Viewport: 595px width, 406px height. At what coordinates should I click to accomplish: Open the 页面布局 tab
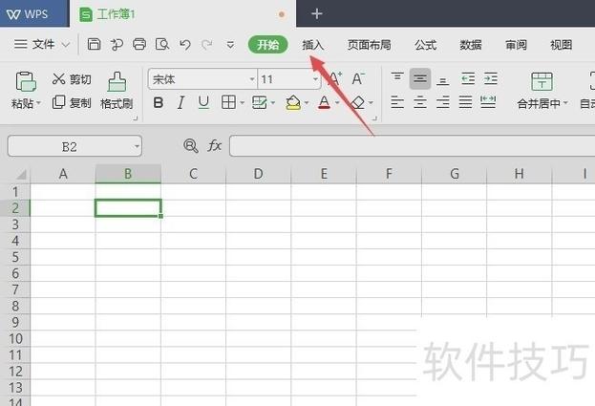pos(370,45)
